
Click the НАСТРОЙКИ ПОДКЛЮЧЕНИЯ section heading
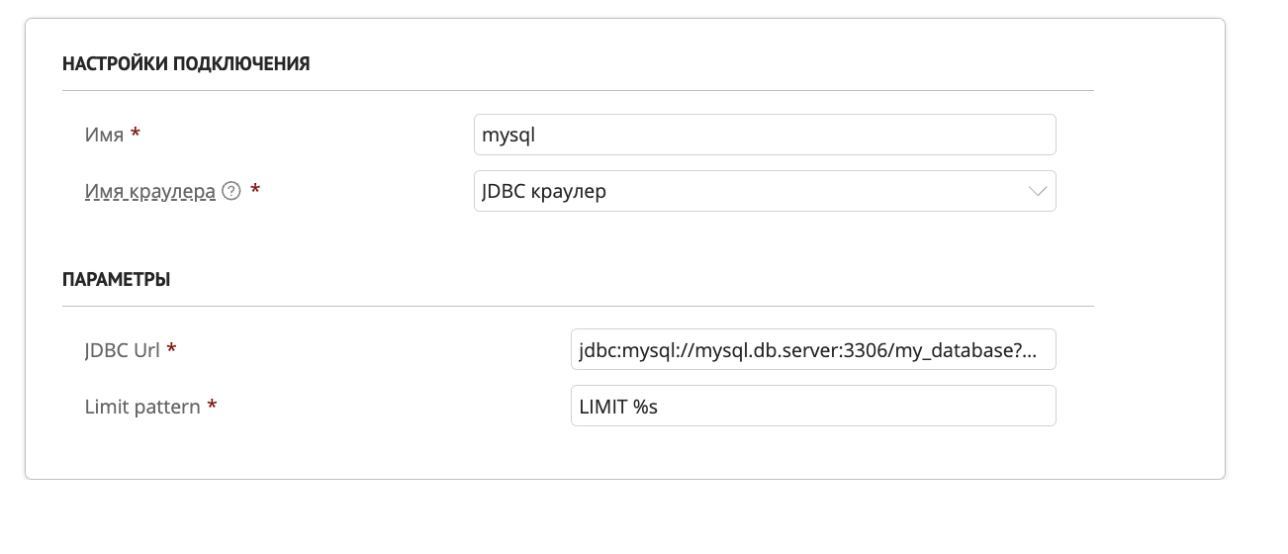pos(186,64)
